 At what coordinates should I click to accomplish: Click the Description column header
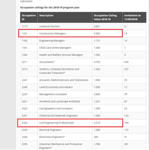pos(65,17)
